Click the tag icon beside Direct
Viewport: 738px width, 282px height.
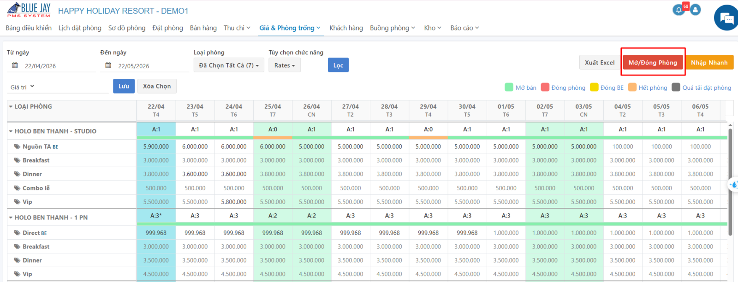coord(17,233)
